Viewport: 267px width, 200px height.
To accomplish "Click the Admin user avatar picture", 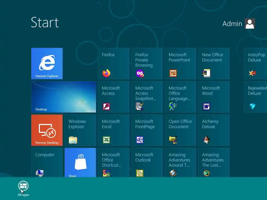I will pyautogui.click(x=250, y=23).
